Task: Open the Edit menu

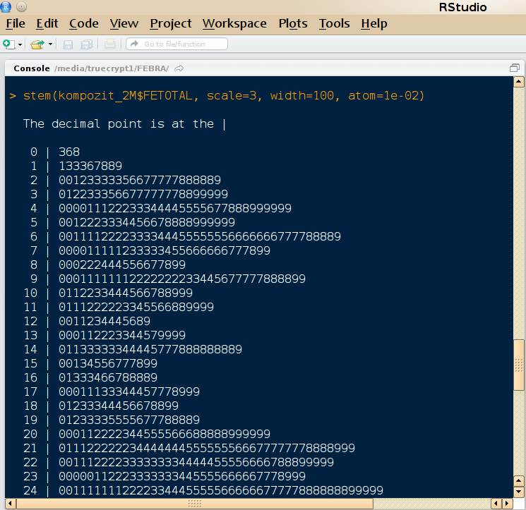Action: tap(47, 23)
